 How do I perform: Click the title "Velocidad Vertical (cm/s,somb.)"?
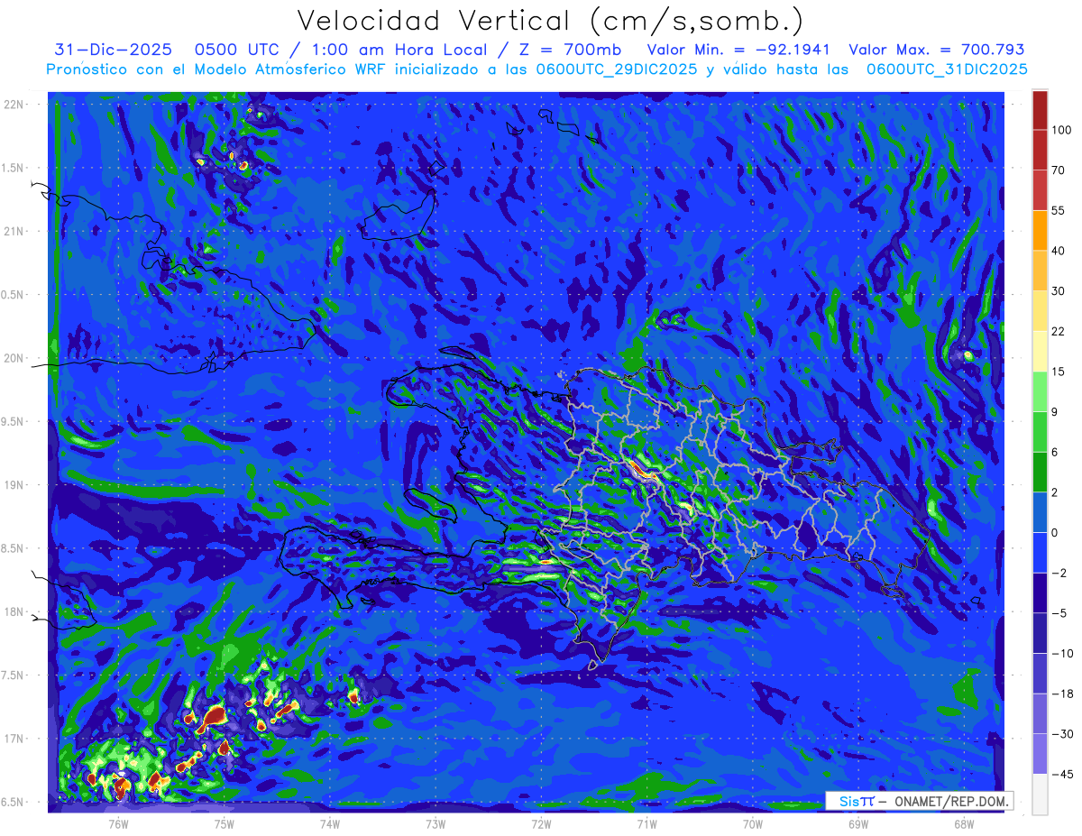[551, 21]
